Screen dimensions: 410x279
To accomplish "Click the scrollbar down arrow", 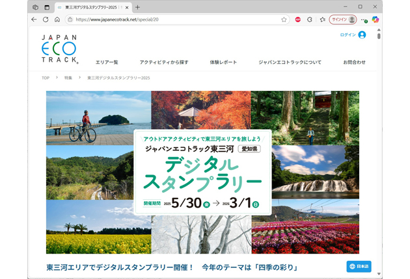I will tap(379, 274).
